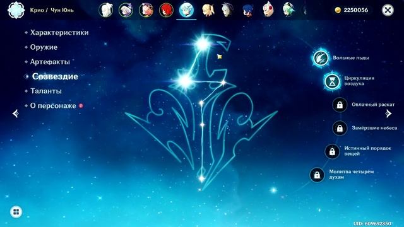This screenshot has height=227, width=404.
Task: Select the red-haired character avatar
Action: click(166, 10)
